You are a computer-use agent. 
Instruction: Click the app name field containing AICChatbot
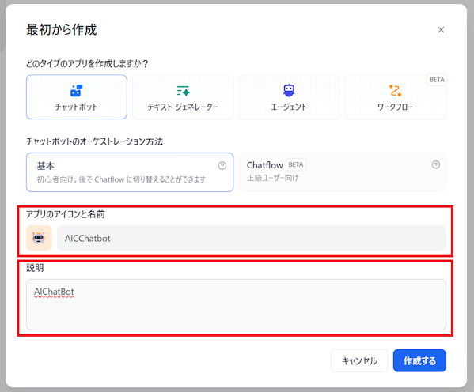click(x=252, y=238)
